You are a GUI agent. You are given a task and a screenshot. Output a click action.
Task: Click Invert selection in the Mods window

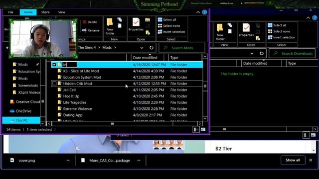click(171, 32)
